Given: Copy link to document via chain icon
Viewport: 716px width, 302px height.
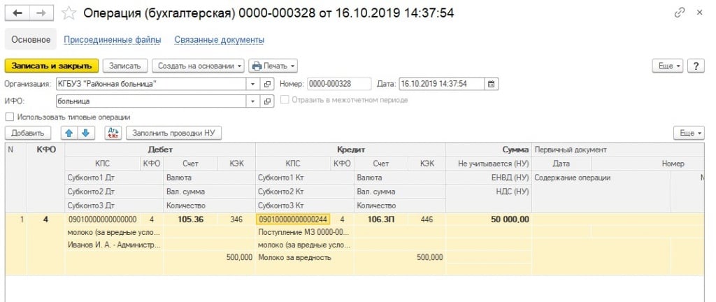Looking at the screenshot, I should click(x=680, y=13).
